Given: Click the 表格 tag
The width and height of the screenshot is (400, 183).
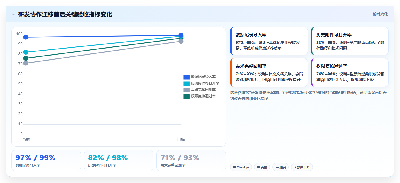Looking at the screenshot, I should point(262,167).
